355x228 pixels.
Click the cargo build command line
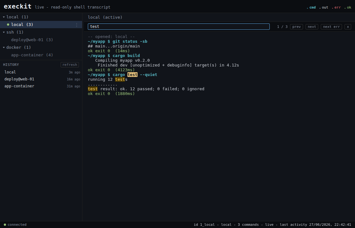pyautogui.click(x=114, y=56)
